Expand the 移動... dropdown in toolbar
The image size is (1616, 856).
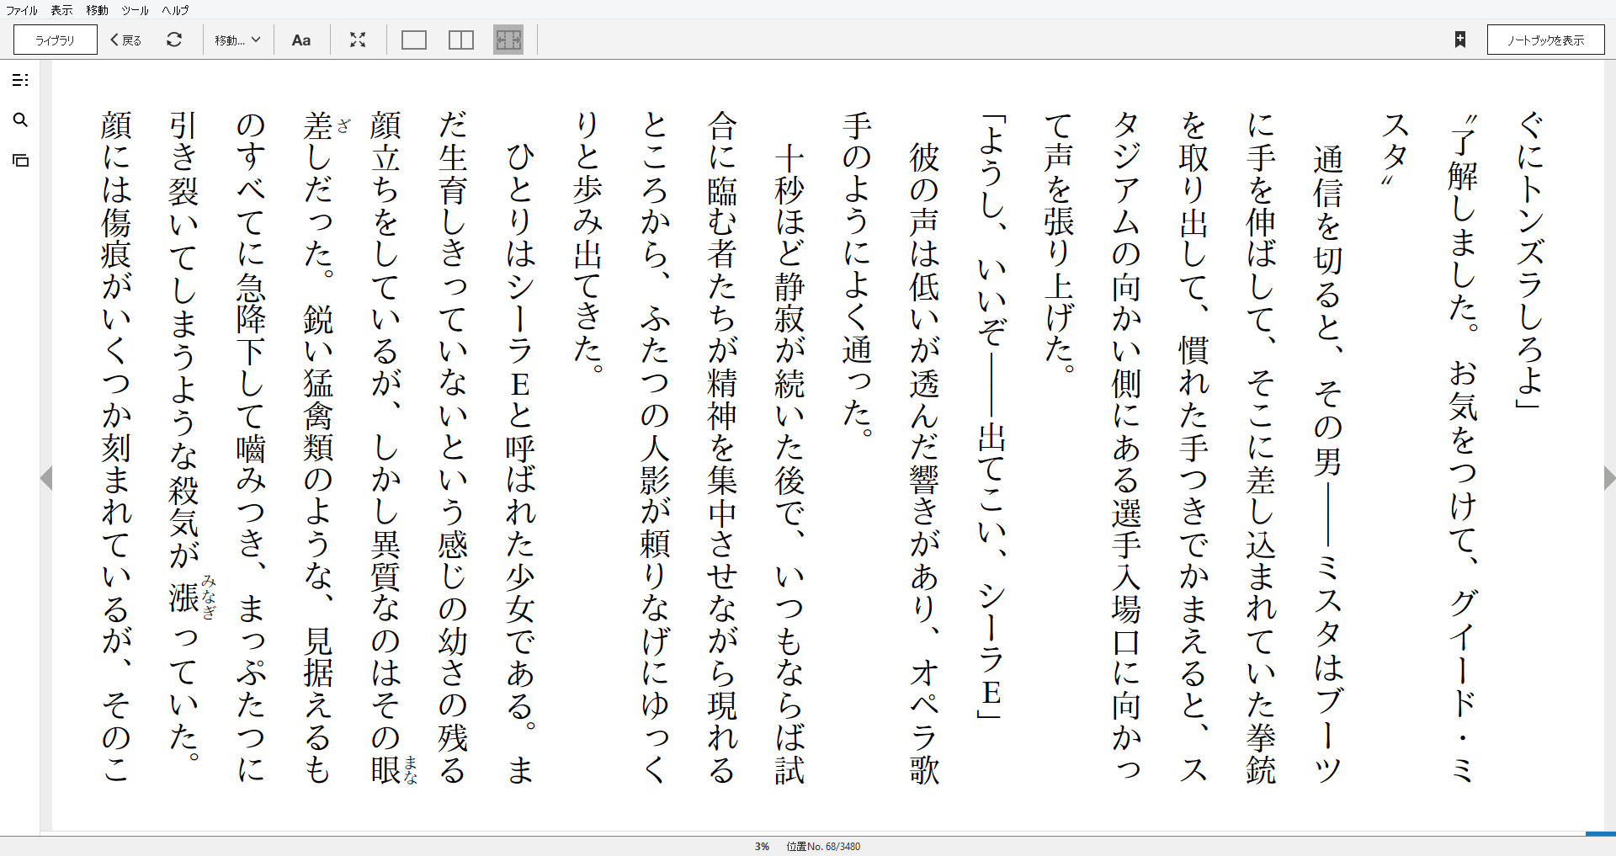tap(237, 40)
